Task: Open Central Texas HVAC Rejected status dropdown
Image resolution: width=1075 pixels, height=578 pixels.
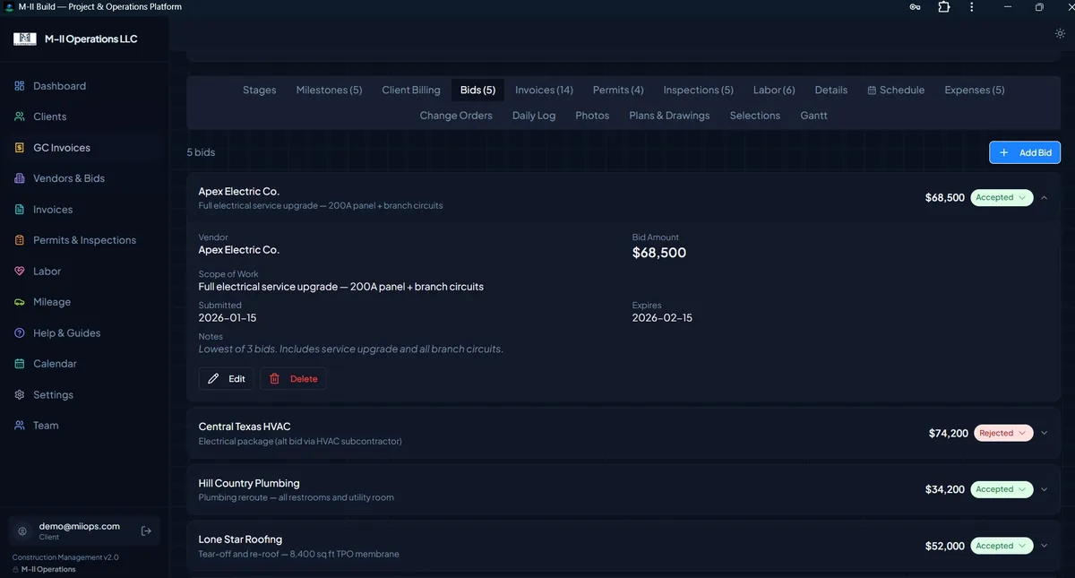Action: click(x=1003, y=433)
